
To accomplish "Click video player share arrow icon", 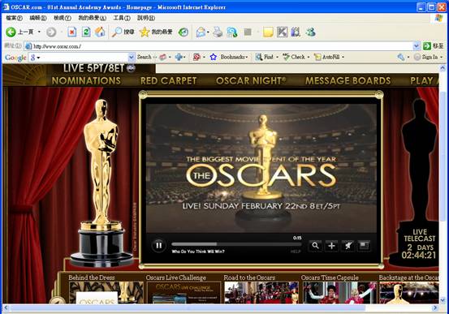I will 348,246.
